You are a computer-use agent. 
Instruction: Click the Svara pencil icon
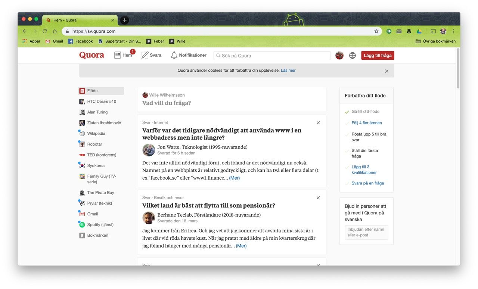click(145, 55)
